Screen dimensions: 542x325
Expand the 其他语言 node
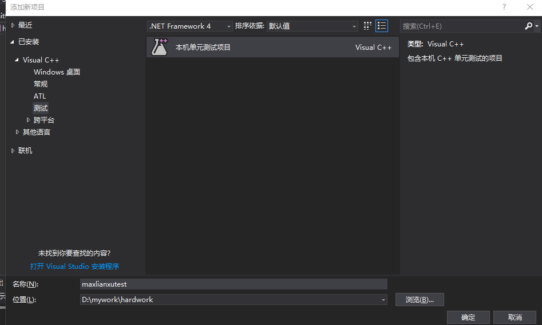tap(17, 132)
